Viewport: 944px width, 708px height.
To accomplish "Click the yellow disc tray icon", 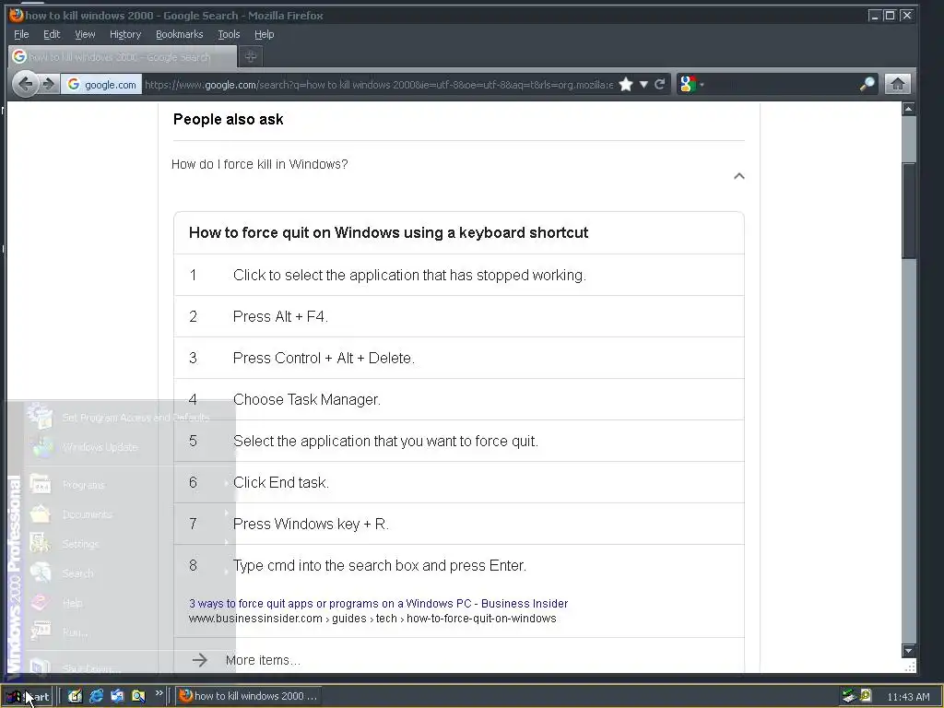I will [866, 695].
